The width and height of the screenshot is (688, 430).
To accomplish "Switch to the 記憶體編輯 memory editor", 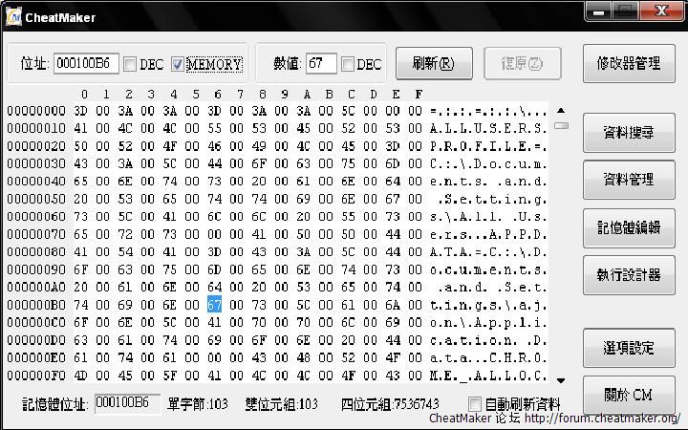I will [629, 228].
